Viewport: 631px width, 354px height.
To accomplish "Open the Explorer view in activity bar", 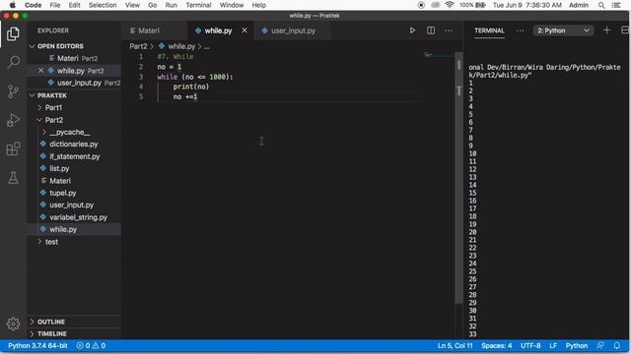I will (13, 33).
